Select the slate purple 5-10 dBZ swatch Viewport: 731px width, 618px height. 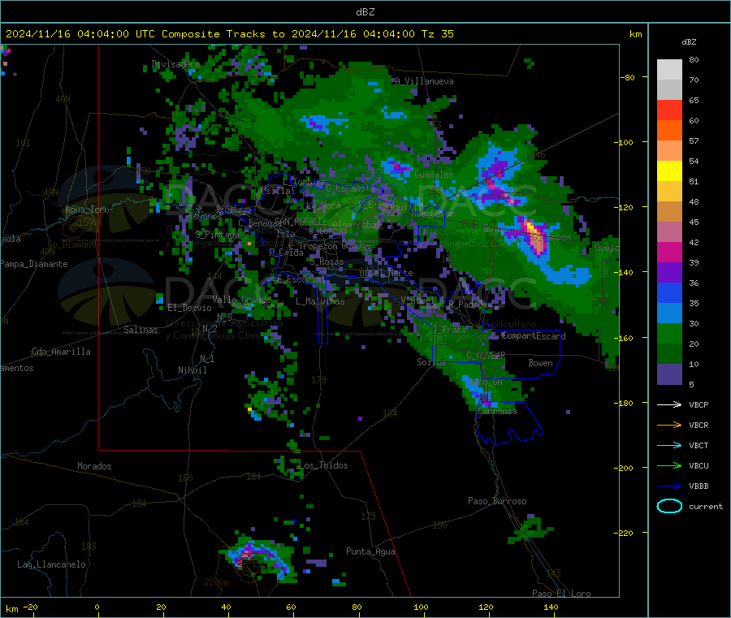pos(669,374)
